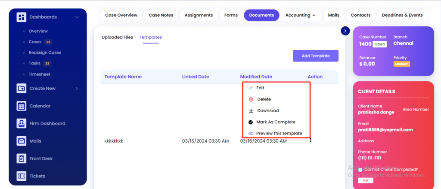Open the Case Overview tab

point(121,15)
